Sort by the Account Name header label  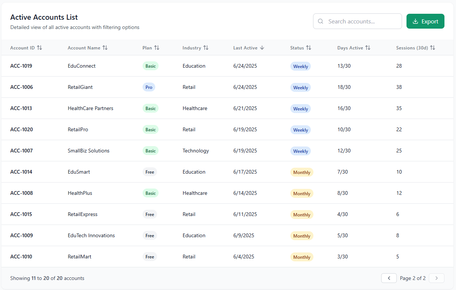[84, 48]
